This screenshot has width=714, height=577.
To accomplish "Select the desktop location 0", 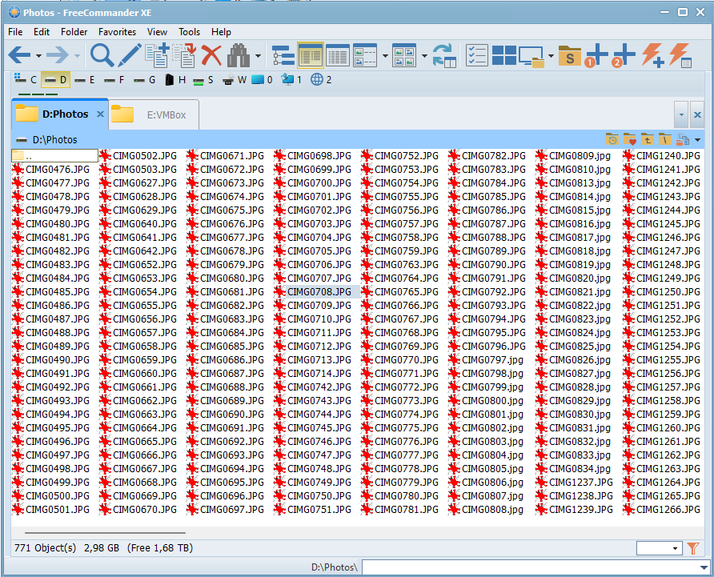I will (x=262, y=80).
